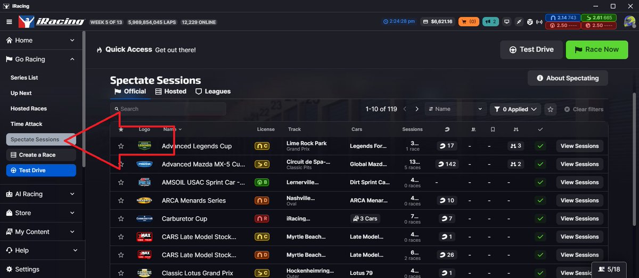The height and width of the screenshot is (278, 639).
Task: Click the bookmark column header icon
Action: click(x=493, y=129)
